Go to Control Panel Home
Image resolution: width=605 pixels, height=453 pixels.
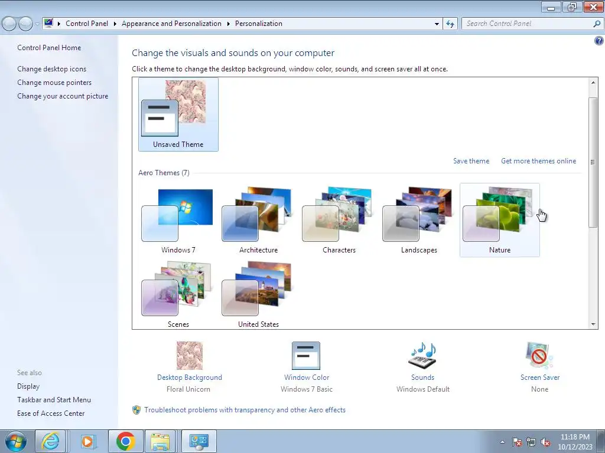pyautogui.click(x=49, y=48)
